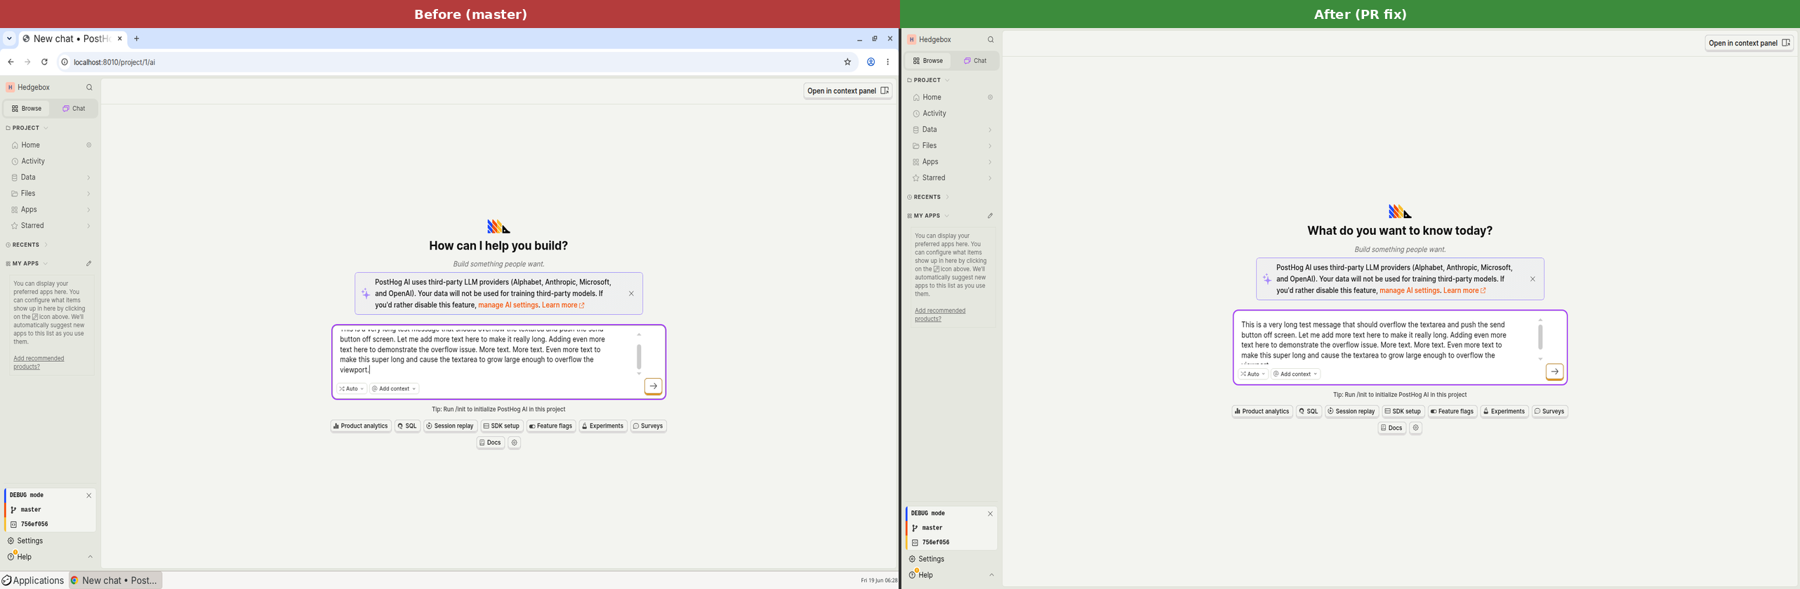Viewport: 1800px width, 589px height.
Task: Collapse the PROJECT section in Before panel
Action: [x=27, y=128]
